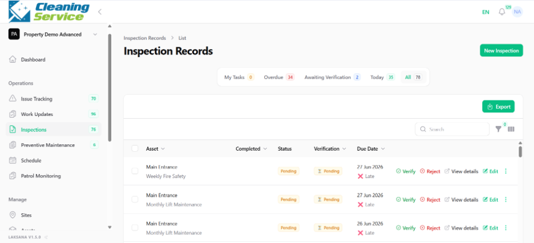Sort by Completed column
Image resolution: width=534 pixels, height=243 pixels.
tap(252, 149)
